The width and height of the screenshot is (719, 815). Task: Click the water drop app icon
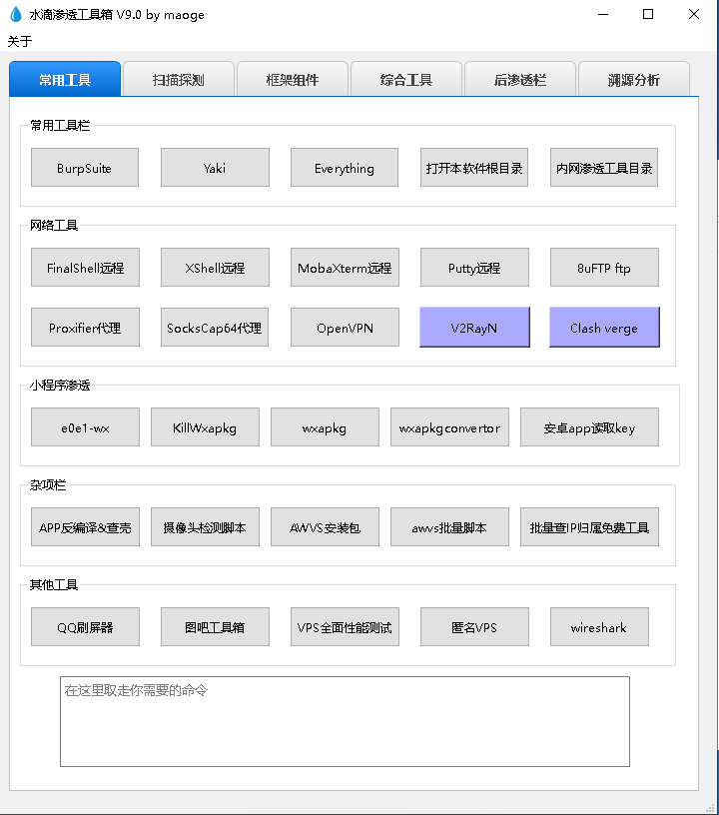tap(15, 14)
